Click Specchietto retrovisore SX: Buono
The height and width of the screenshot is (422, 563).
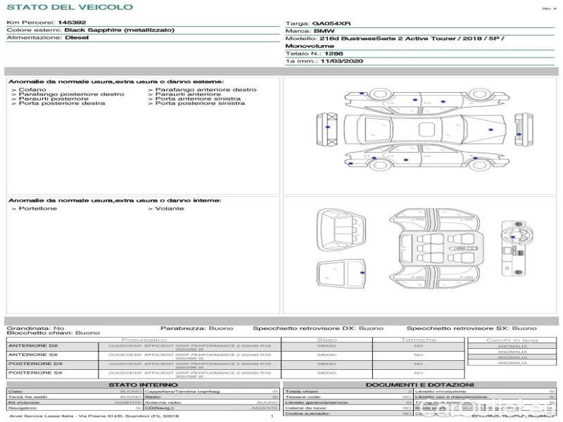472,328
